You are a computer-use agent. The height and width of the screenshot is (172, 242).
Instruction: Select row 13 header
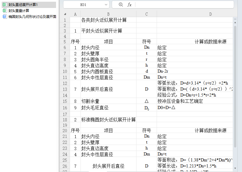[x=65, y=89]
